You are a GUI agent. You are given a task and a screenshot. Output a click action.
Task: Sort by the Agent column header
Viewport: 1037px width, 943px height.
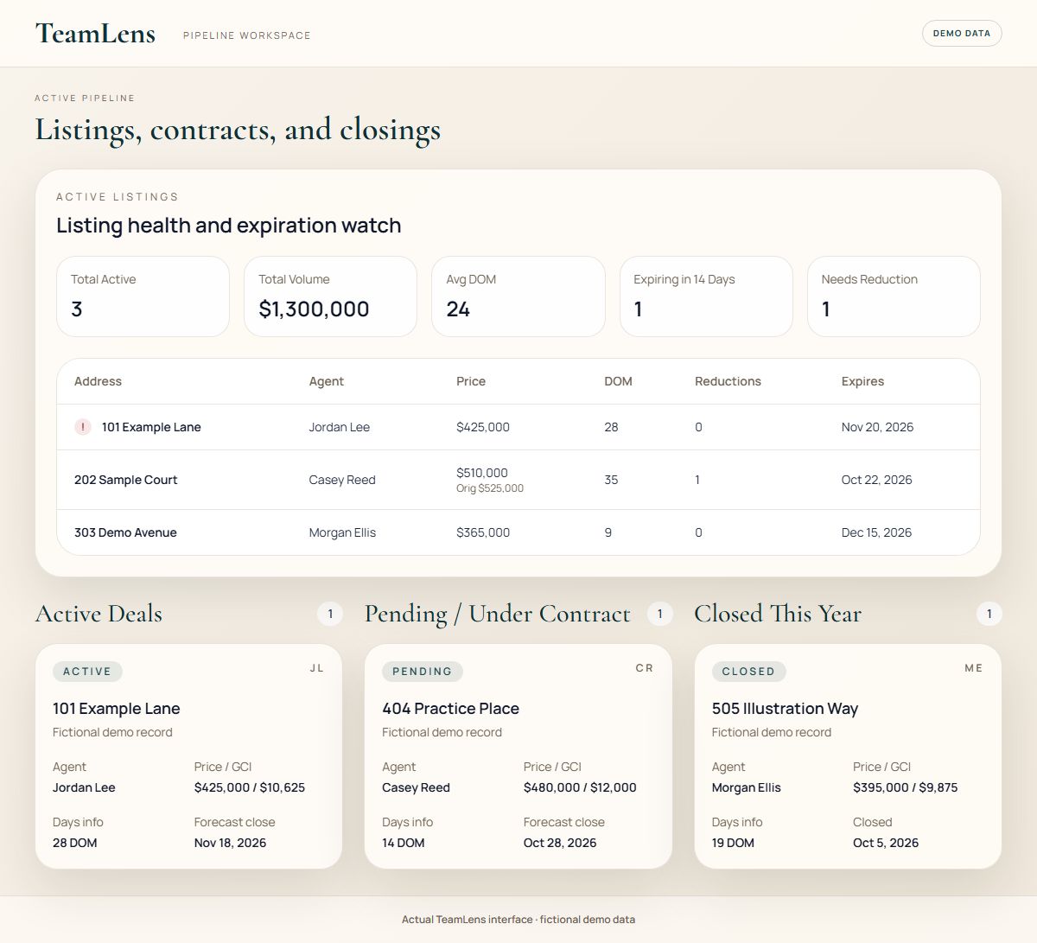tap(327, 381)
